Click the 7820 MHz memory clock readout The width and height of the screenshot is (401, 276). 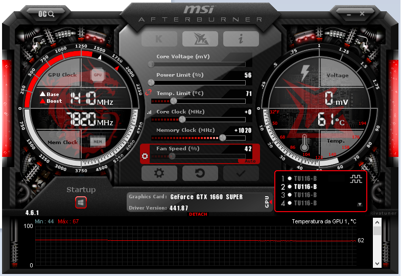click(x=89, y=119)
